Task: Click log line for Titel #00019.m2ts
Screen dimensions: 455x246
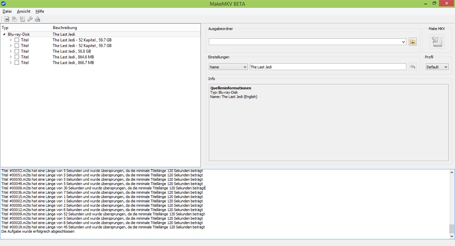Action: 103,227
